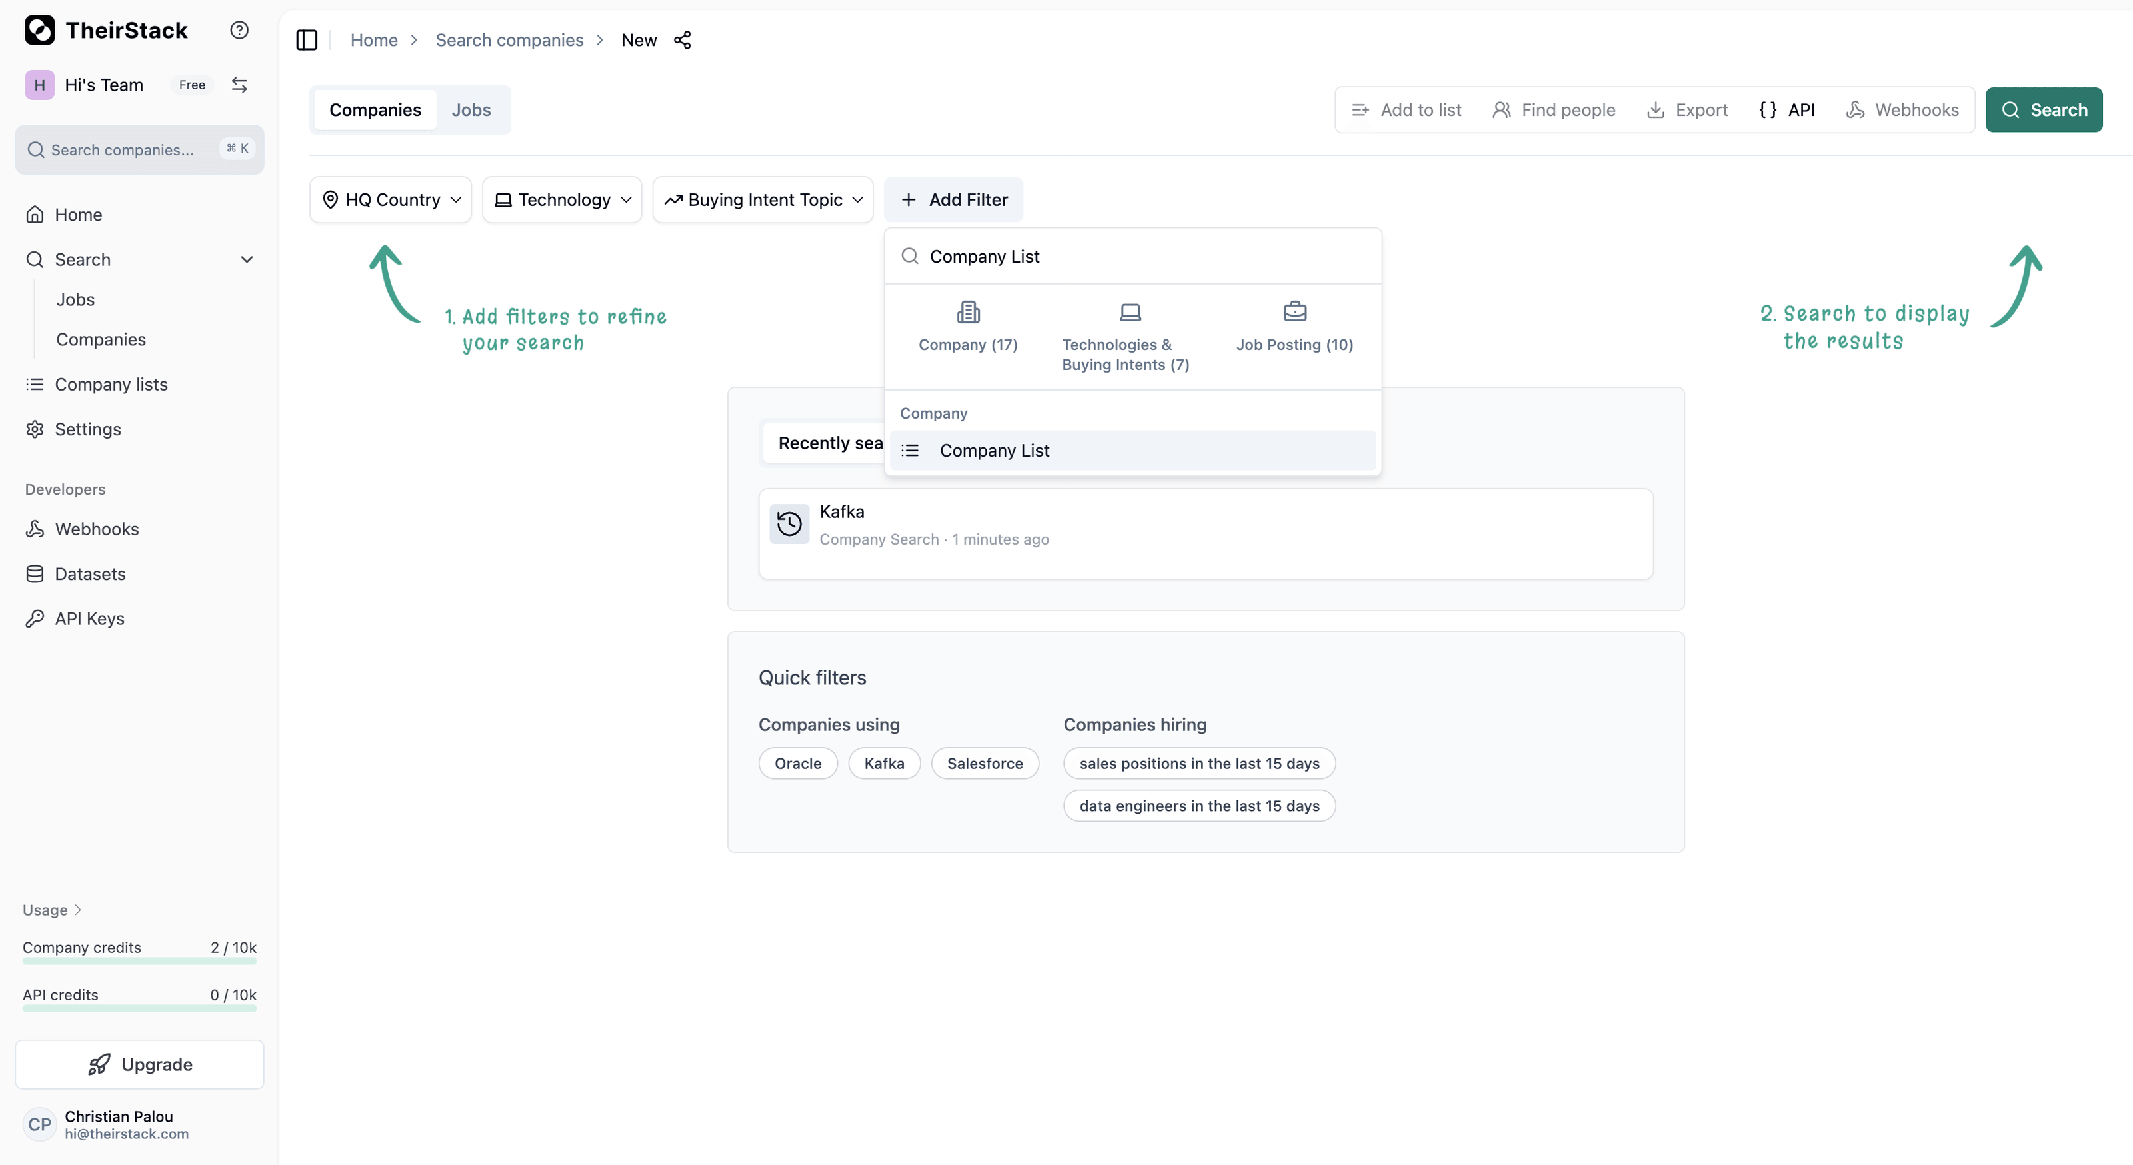Viewport: 2133px width, 1165px height.
Task: Apply the Salesforce quick filter chip
Action: [x=984, y=763]
